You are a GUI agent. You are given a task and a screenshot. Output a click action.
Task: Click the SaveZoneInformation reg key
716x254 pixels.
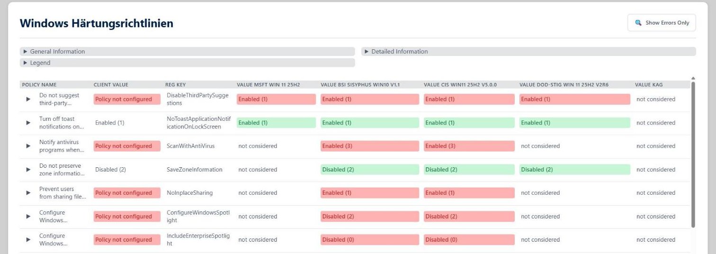194,170
